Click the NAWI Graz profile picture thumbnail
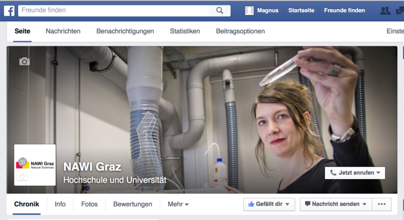This screenshot has width=404, height=220. (x=35, y=164)
